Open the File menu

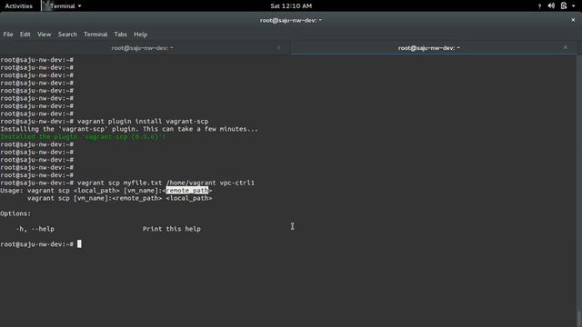pos(8,35)
